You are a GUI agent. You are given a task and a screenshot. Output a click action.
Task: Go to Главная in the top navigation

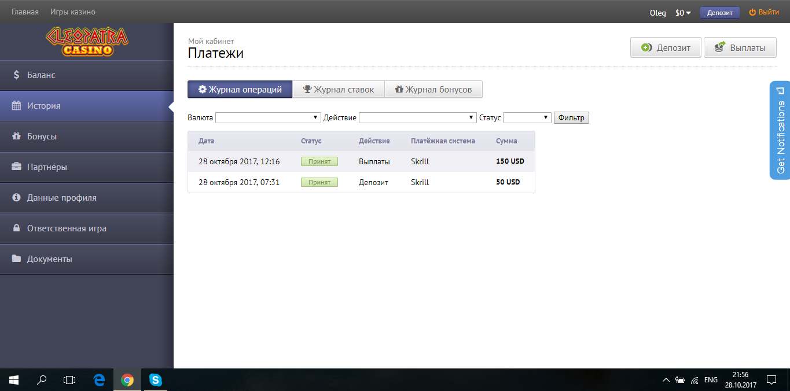pyautogui.click(x=25, y=12)
